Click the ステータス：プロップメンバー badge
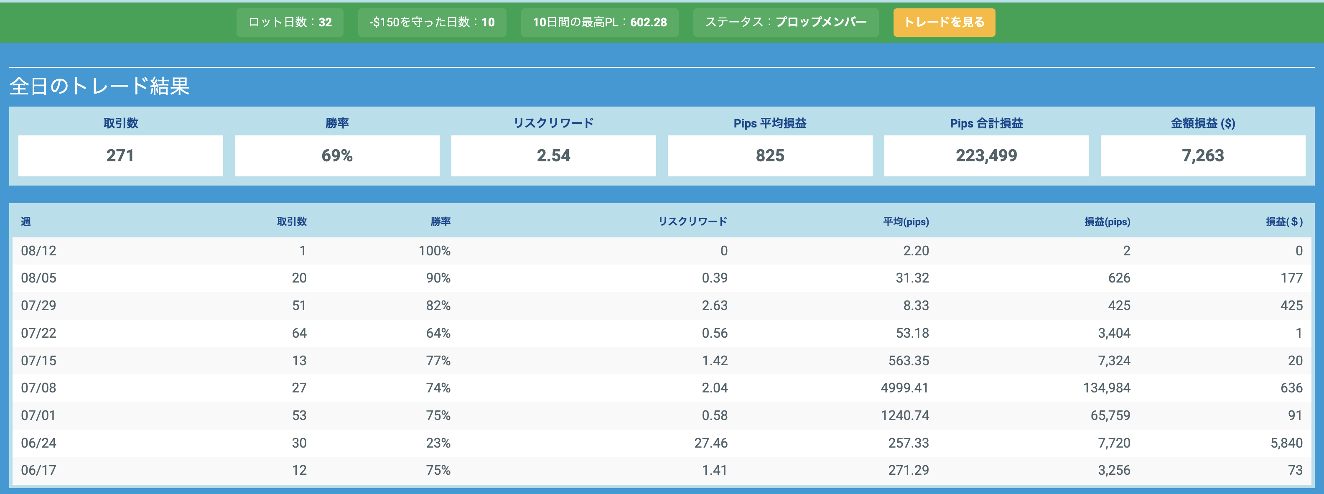Viewport: 1324px width, 494px height. tap(785, 22)
